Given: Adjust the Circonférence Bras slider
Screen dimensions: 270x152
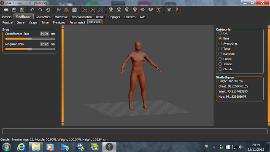Looking at the screenshot, I should tap(30, 39).
